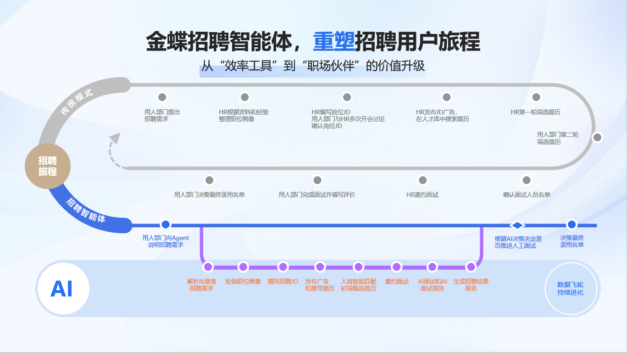627x353 pixels.
Task: Click the purple dot above 绘制职位画像
Action: point(243,267)
